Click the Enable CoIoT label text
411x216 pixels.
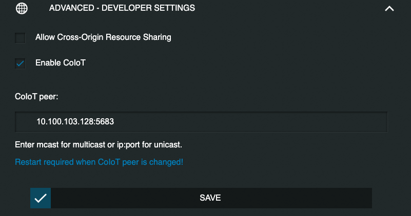(61, 63)
